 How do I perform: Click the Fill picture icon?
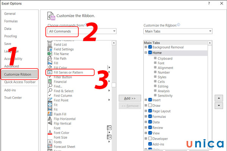(x=50, y=63)
